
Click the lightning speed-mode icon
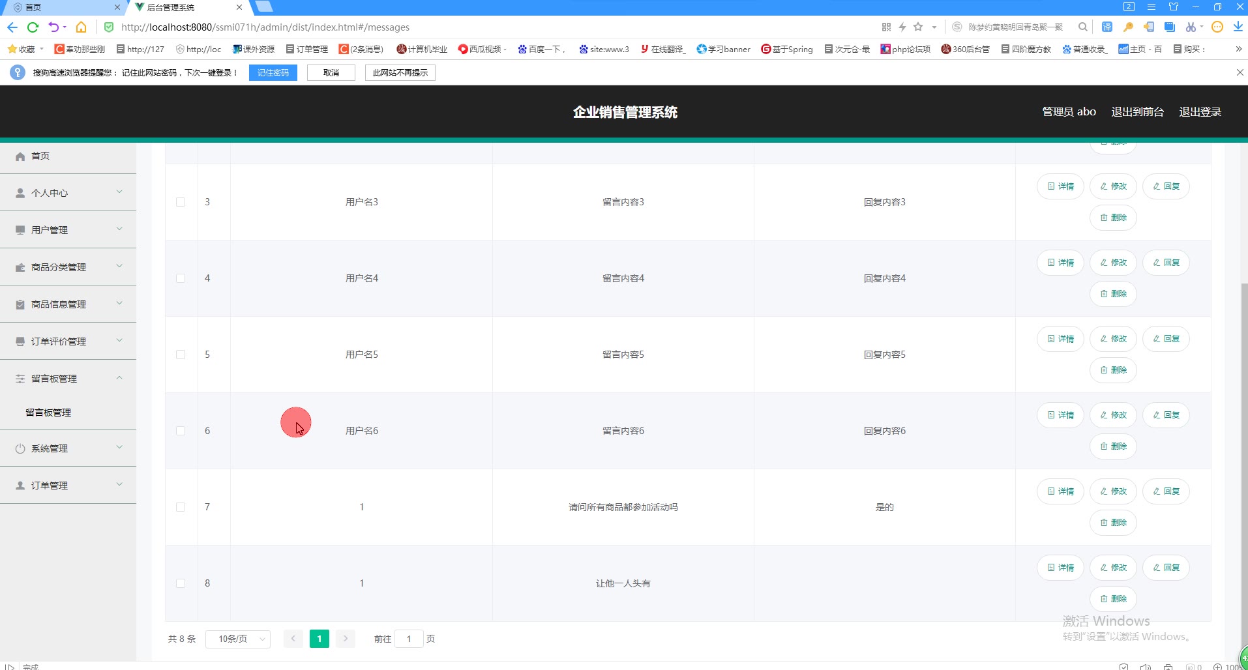point(902,27)
